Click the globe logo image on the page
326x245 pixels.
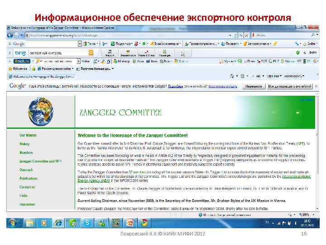coord(41,112)
